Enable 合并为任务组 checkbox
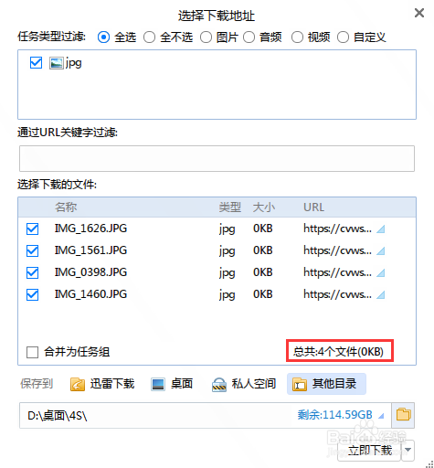The width and height of the screenshot is (434, 468). [32, 352]
